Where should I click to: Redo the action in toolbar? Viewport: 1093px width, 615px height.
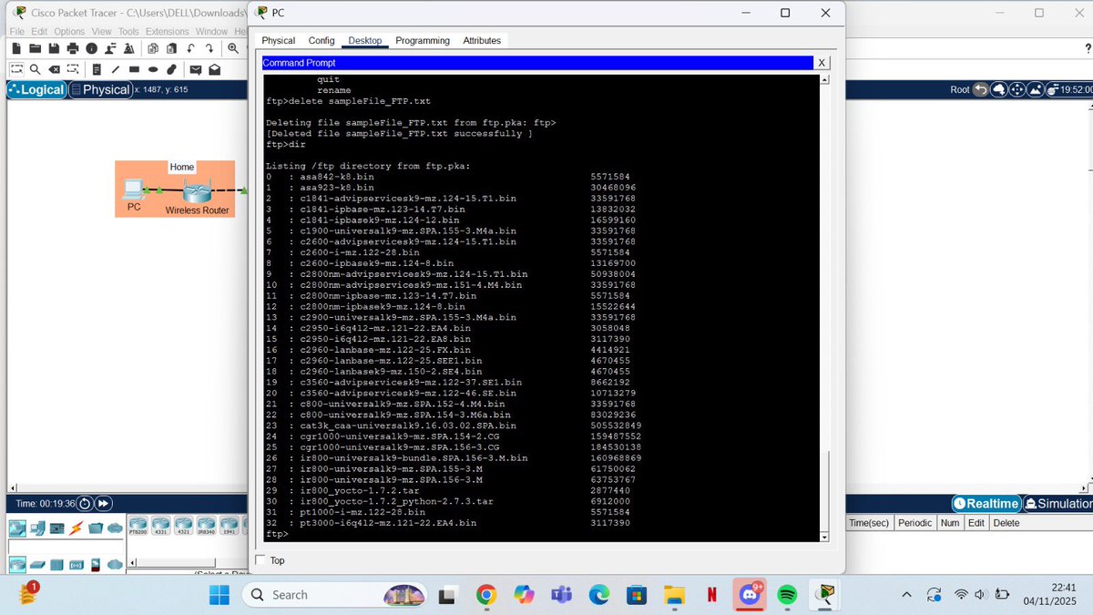[209, 48]
